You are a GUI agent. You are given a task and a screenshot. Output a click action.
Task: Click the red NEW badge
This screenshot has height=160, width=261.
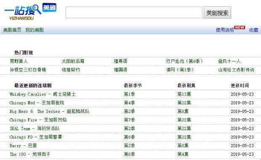[240, 27]
